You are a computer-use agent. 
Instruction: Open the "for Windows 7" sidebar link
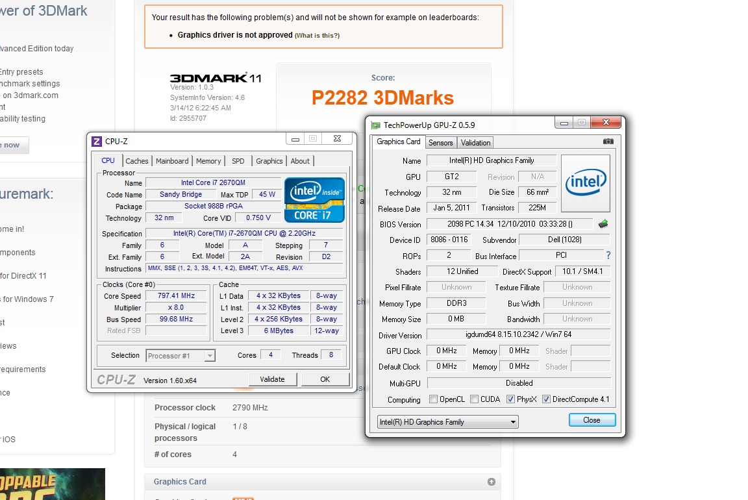pos(27,299)
